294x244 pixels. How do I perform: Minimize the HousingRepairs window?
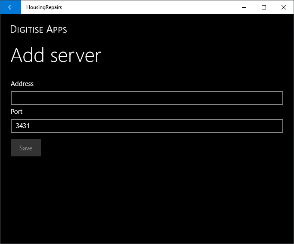pyautogui.click(x=244, y=7)
